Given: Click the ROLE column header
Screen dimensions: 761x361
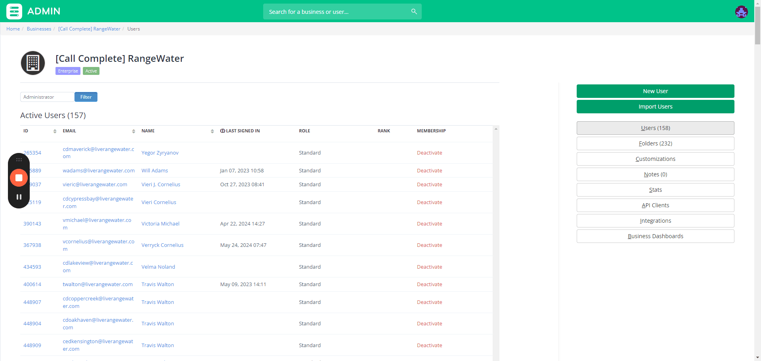Looking at the screenshot, I should pyautogui.click(x=304, y=131).
